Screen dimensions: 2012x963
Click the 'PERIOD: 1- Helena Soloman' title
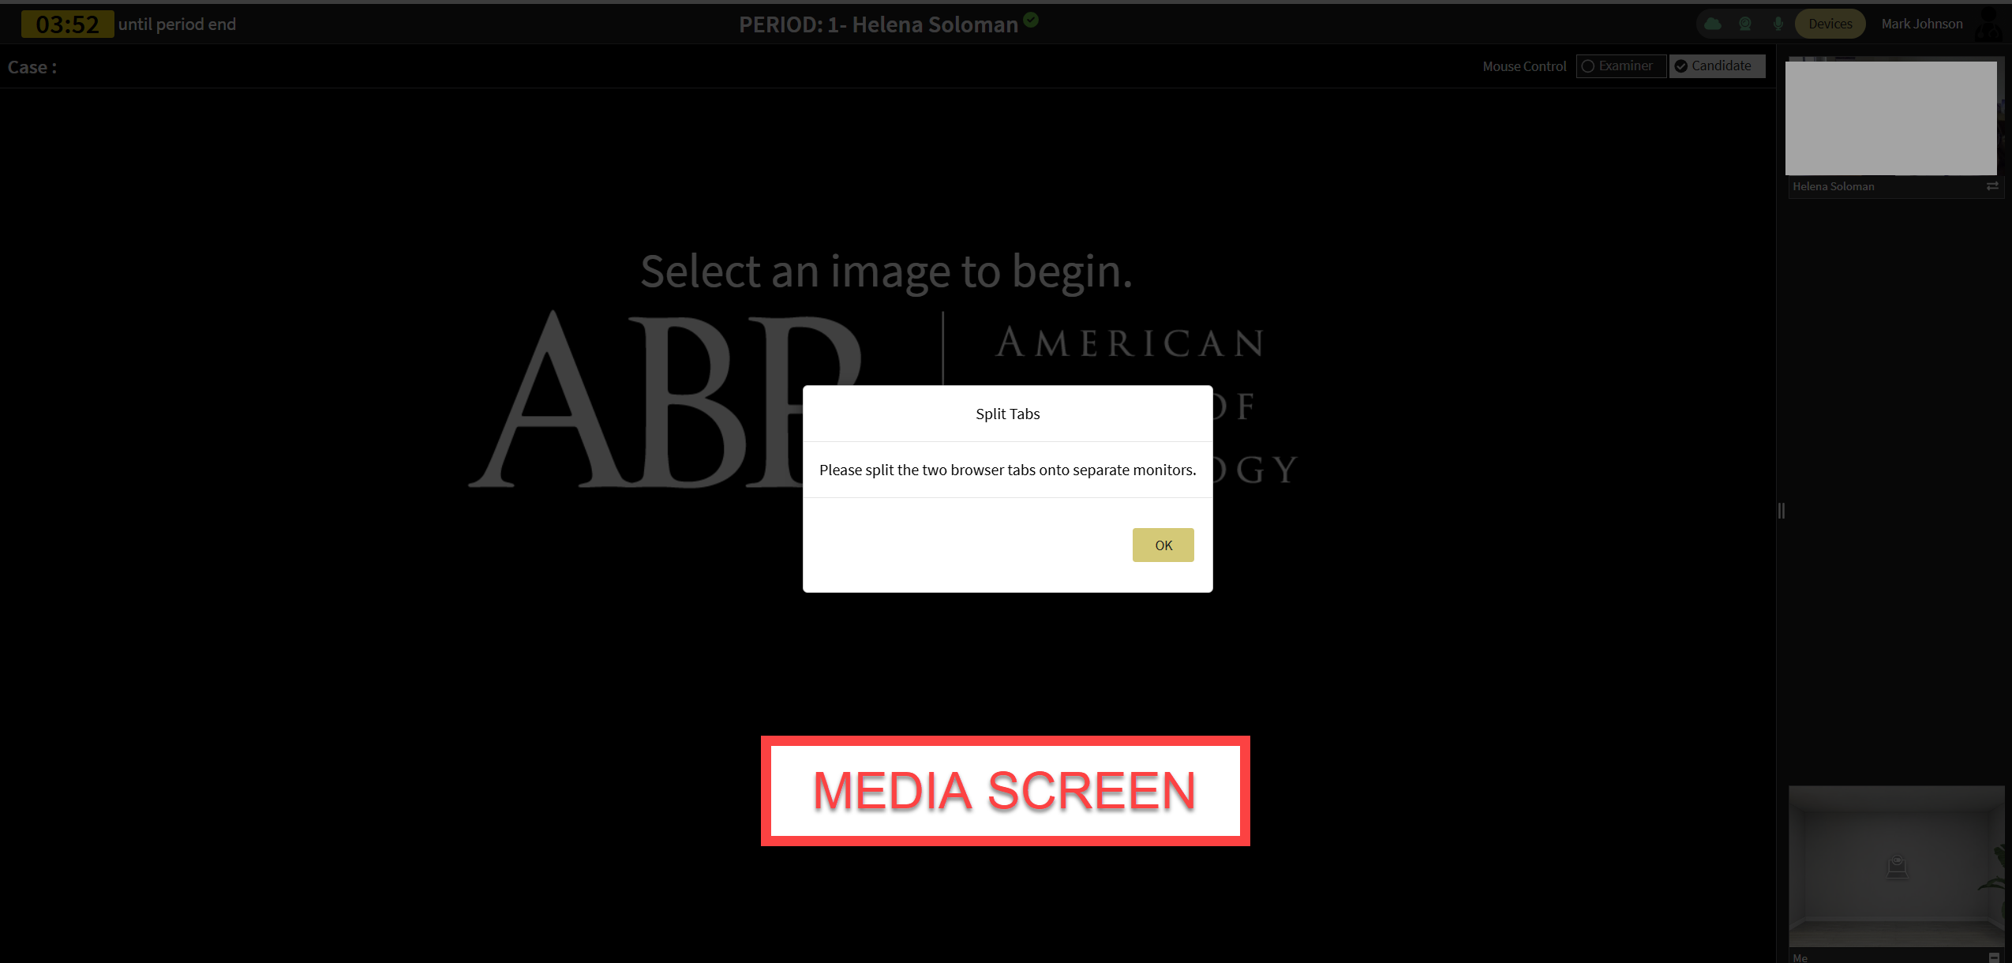(x=878, y=24)
